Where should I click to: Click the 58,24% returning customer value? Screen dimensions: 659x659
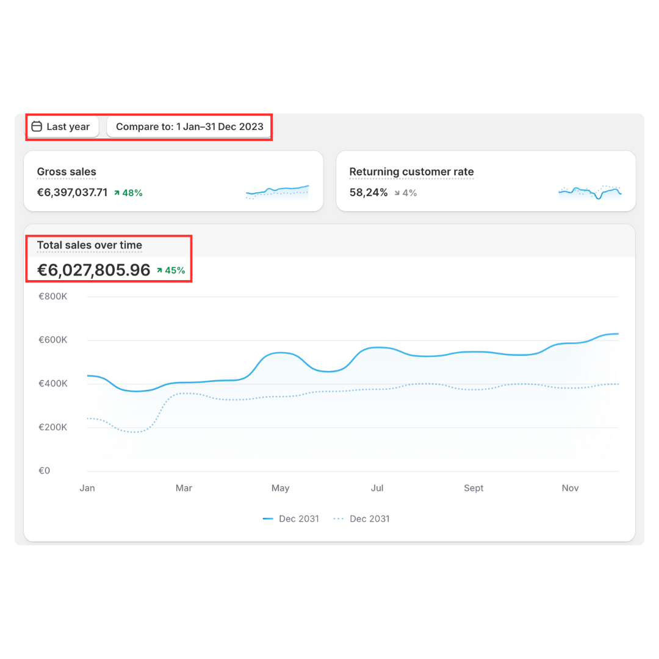[368, 193]
